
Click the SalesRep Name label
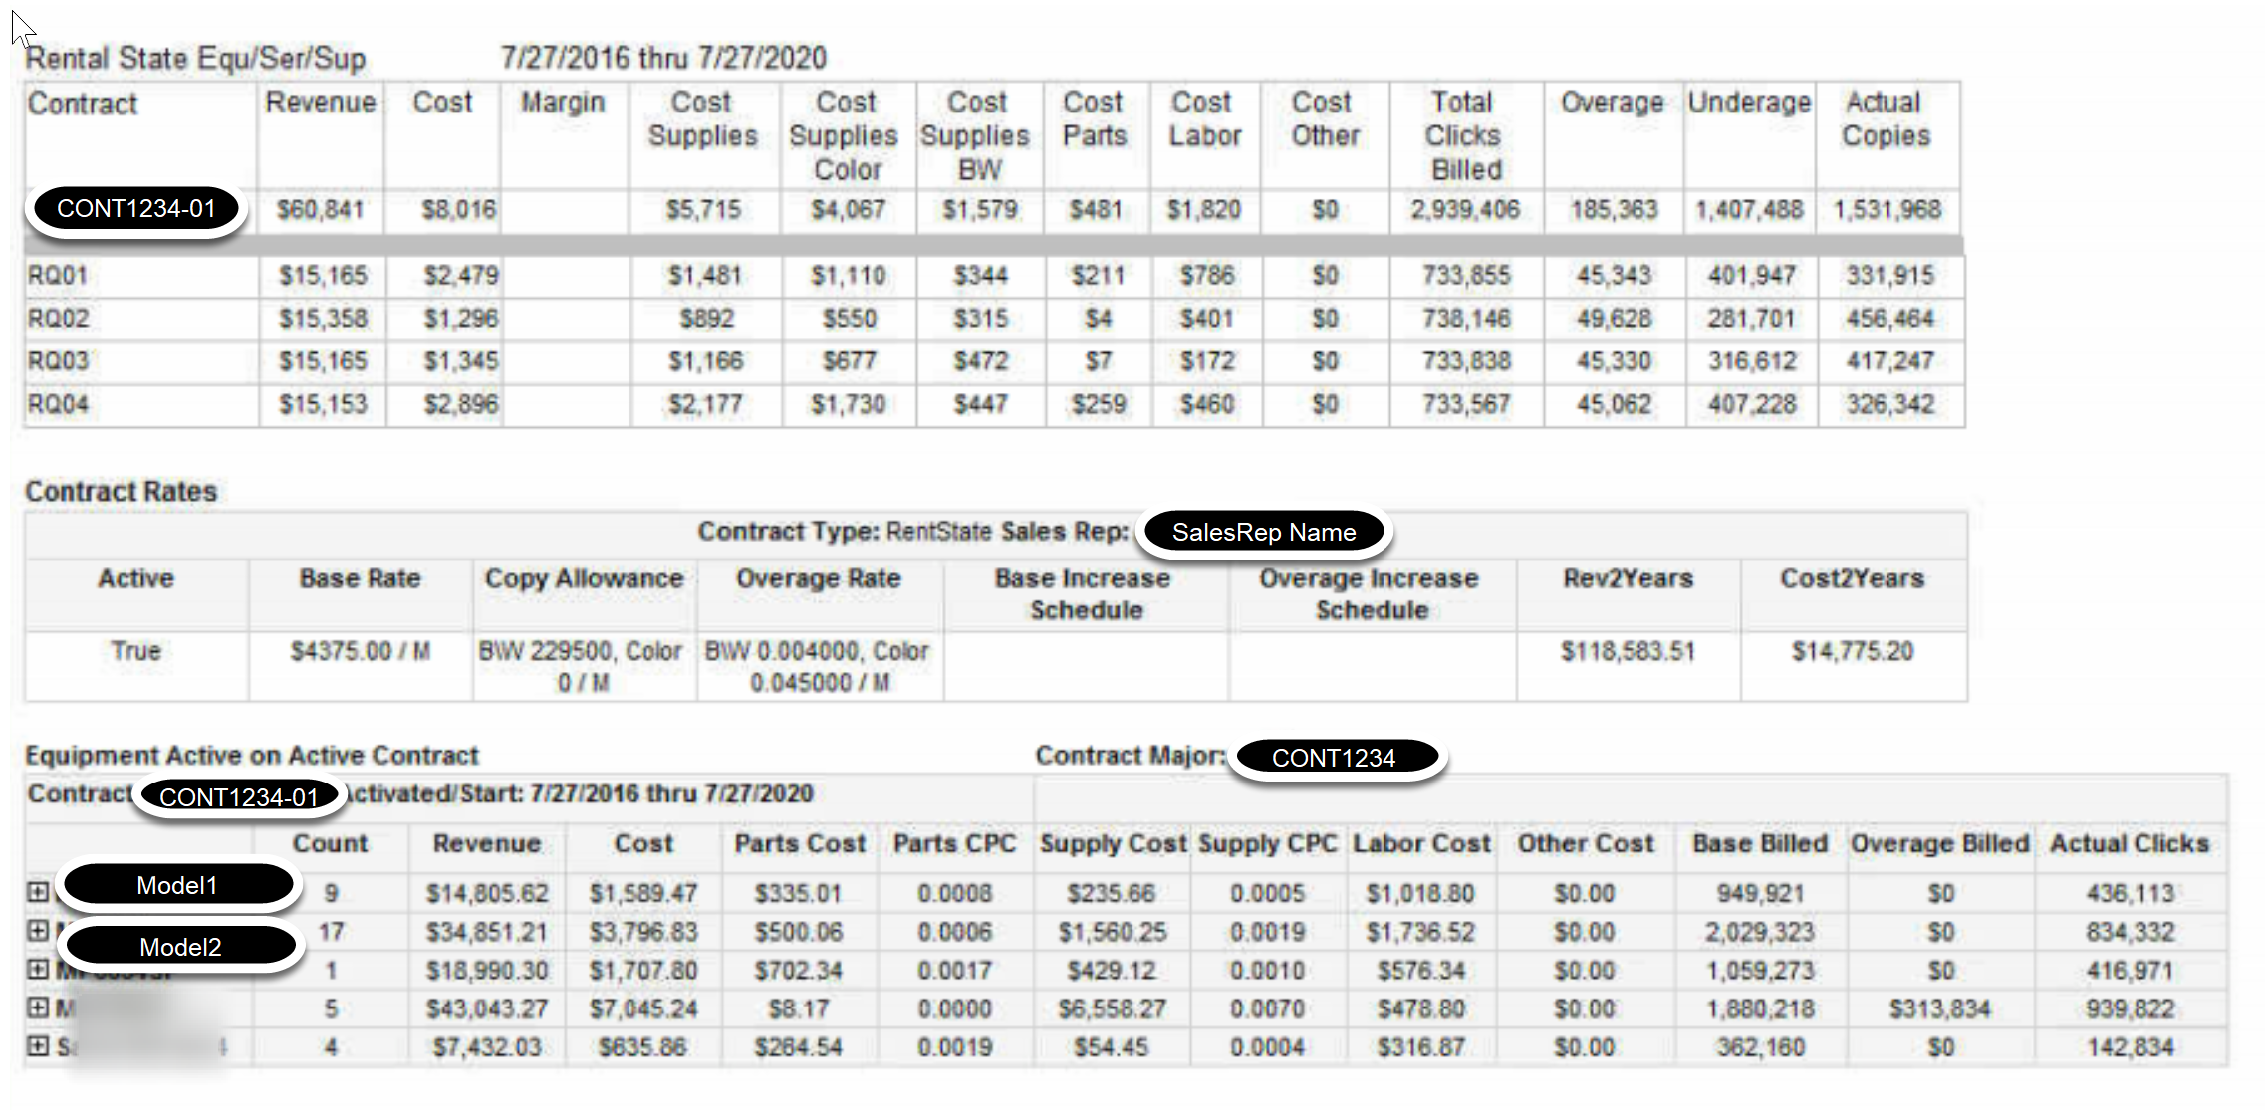click(x=1264, y=532)
